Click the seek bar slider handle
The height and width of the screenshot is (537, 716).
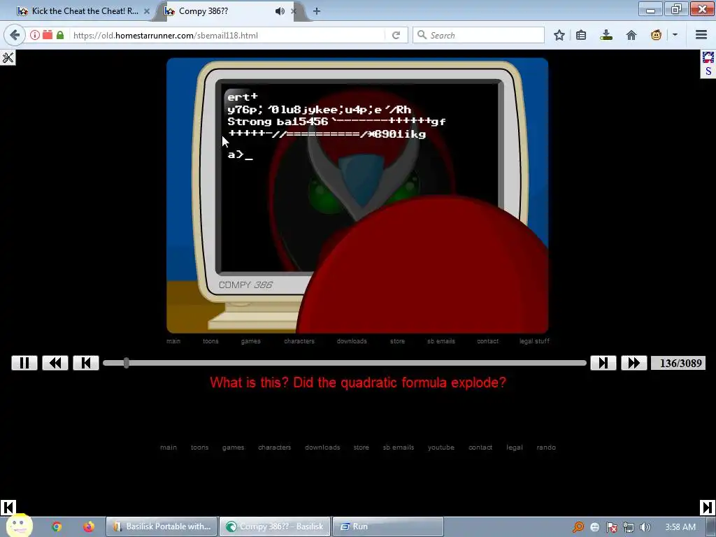[126, 363]
